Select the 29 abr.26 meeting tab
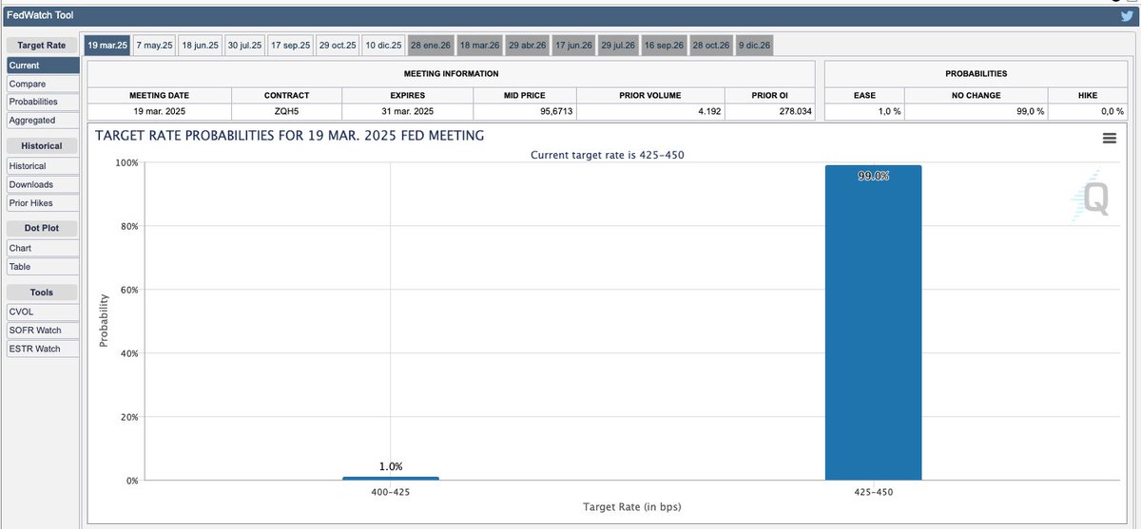 tap(528, 46)
